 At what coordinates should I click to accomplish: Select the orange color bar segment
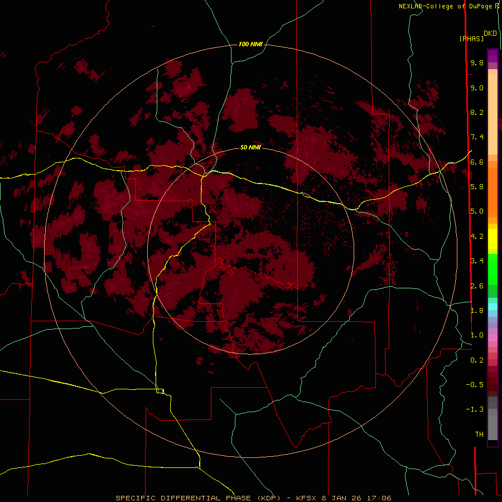click(493, 192)
